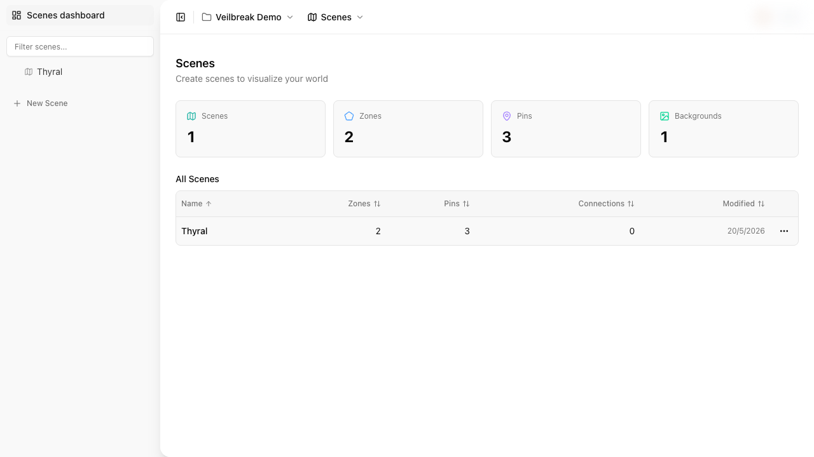Select the Thyral scene in sidebar

click(80, 72)
